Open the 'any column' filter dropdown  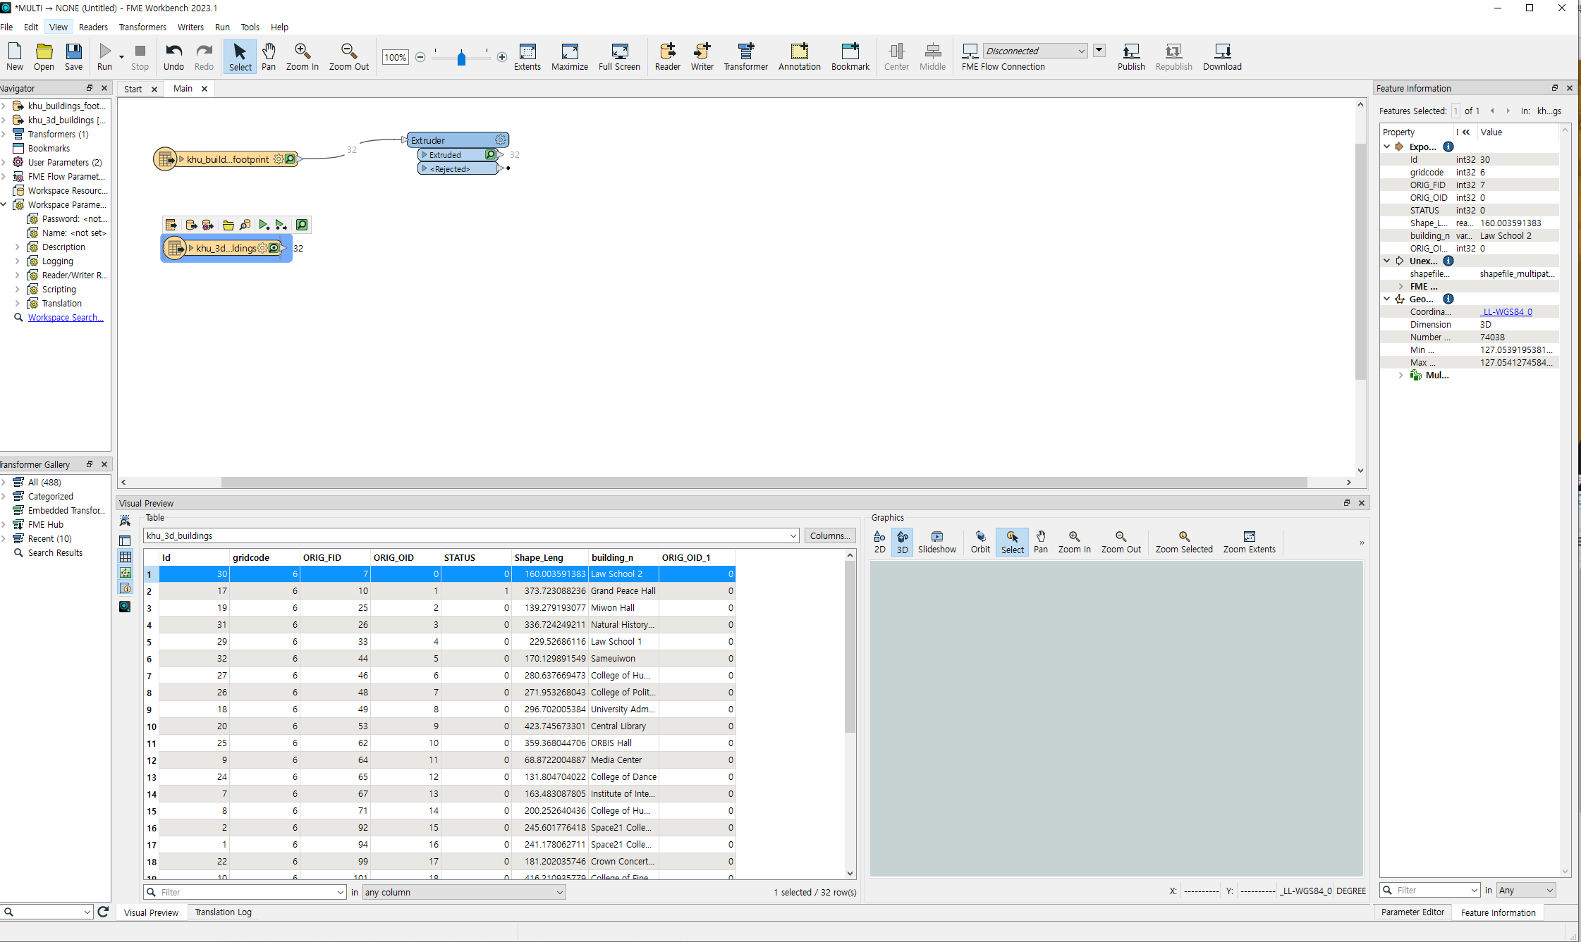click(x=464, y=892)
